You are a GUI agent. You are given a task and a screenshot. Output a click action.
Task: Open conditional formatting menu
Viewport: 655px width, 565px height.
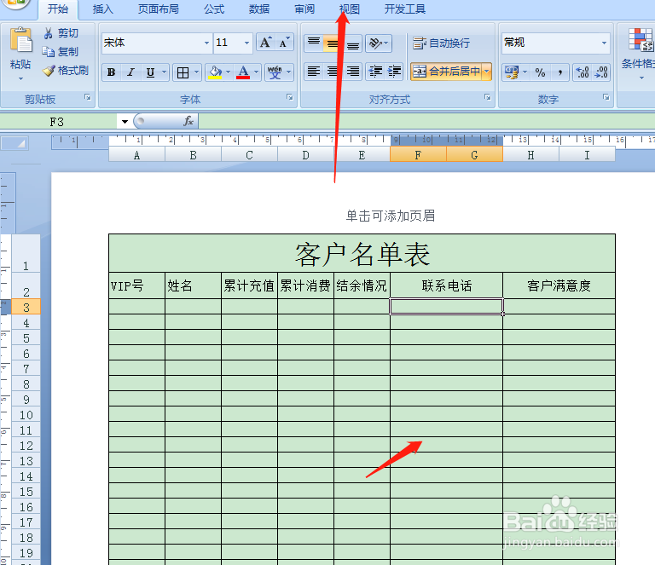click(639, 54)
